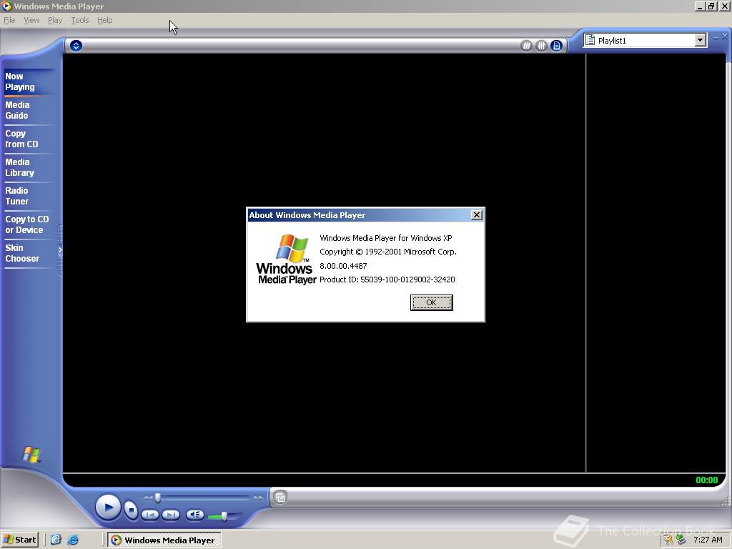Skip to the next track

[x=171, y=515]
